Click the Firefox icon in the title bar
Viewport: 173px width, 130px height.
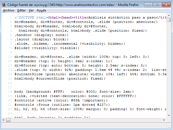(x=4, y=5)
